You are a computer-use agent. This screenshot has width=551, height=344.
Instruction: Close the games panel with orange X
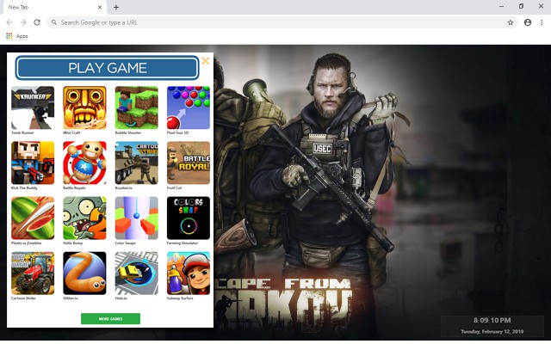pos(206,61)
